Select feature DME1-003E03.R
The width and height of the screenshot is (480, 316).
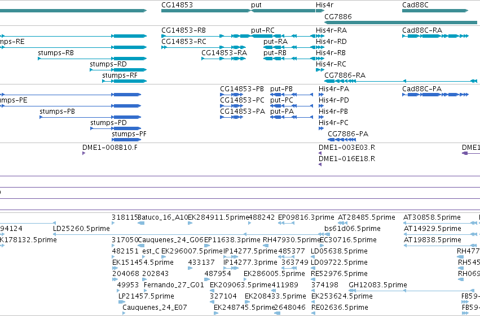coord(320,153)
